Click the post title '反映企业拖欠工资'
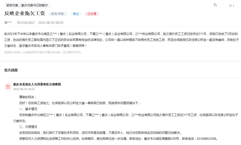The image size is (241, 145). coord(24,14)
